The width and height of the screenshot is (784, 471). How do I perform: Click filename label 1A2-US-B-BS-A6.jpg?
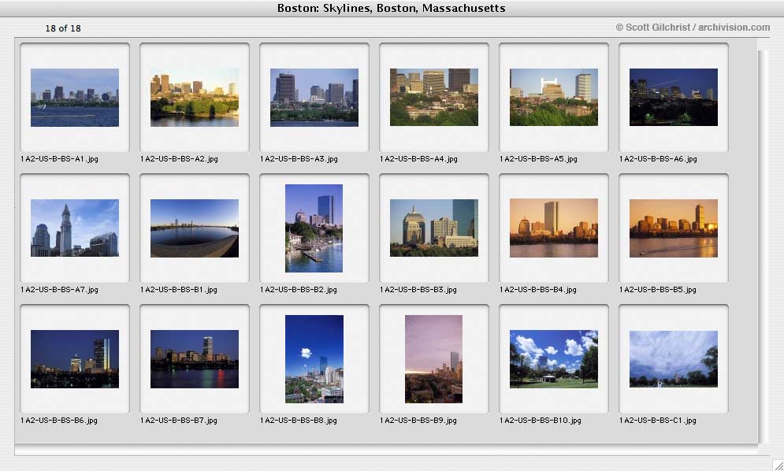[x=658, y=159]
